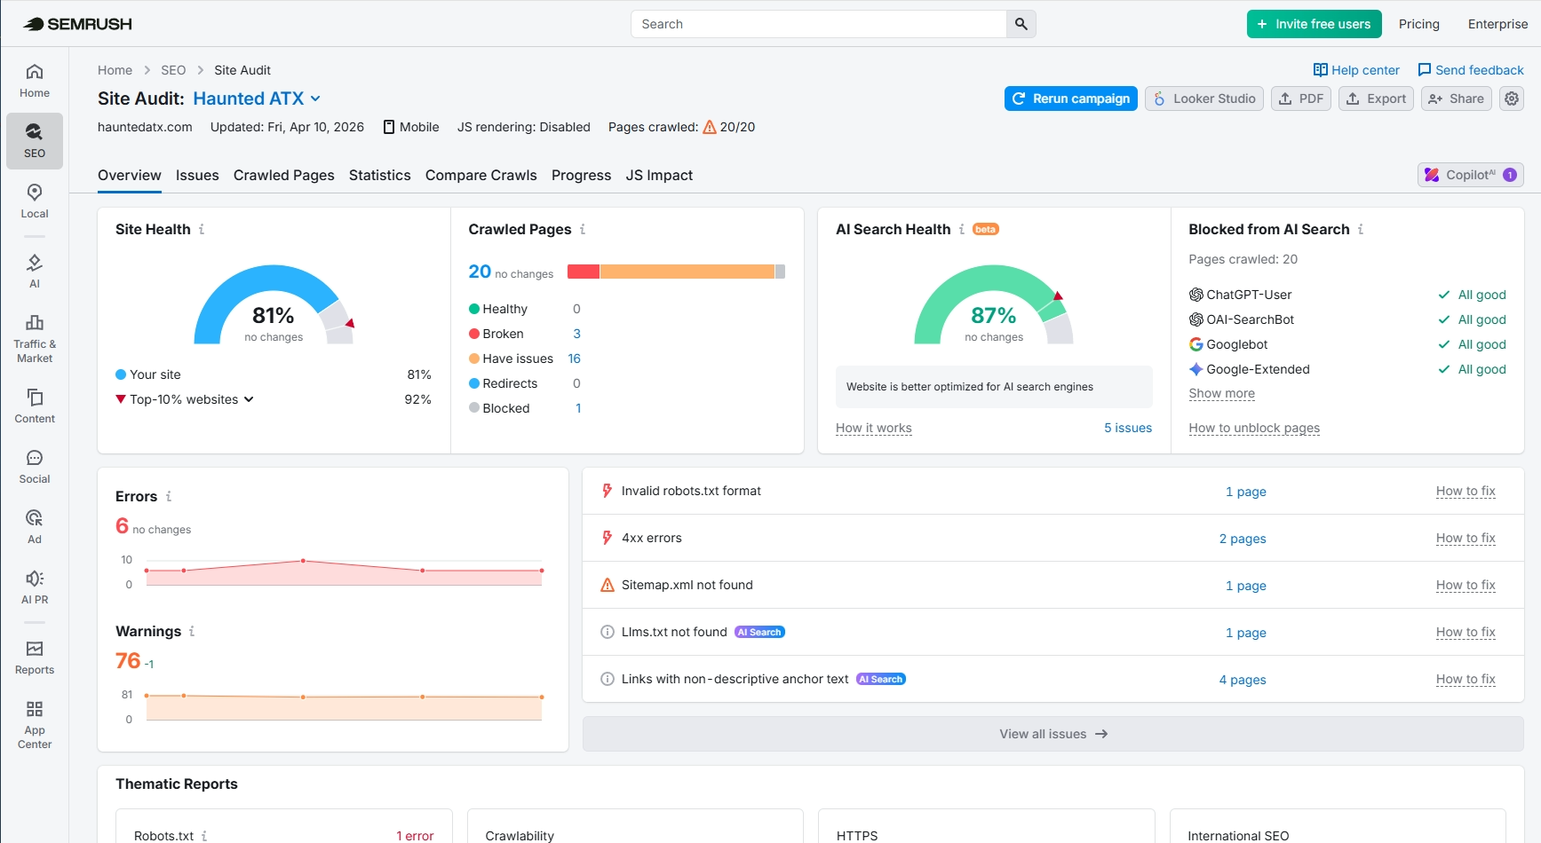Image resolution: width=1541 pixels, height=843 pixels.
Task: Expand the Haunted ATX campaign selector
Action: pos(258,98)
